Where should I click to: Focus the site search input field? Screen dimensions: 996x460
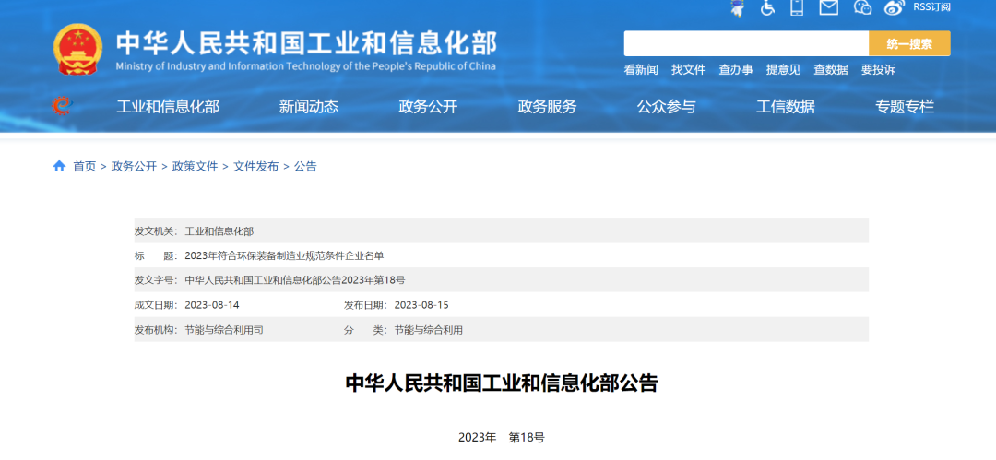tap(746, 44)
